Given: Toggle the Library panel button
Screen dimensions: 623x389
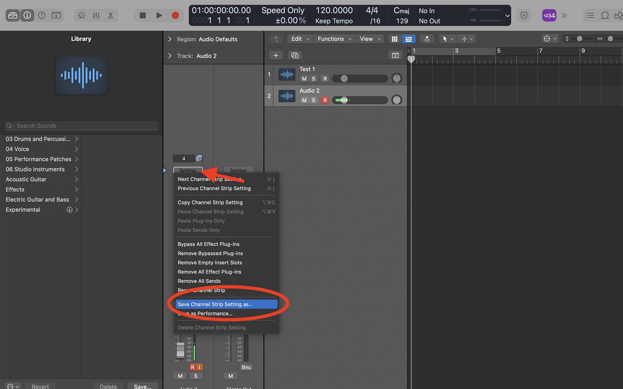Looking at the screenshot, I should 13,15.
